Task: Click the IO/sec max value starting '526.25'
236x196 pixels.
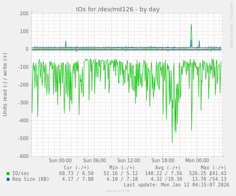Action: [x=208, y=174]
